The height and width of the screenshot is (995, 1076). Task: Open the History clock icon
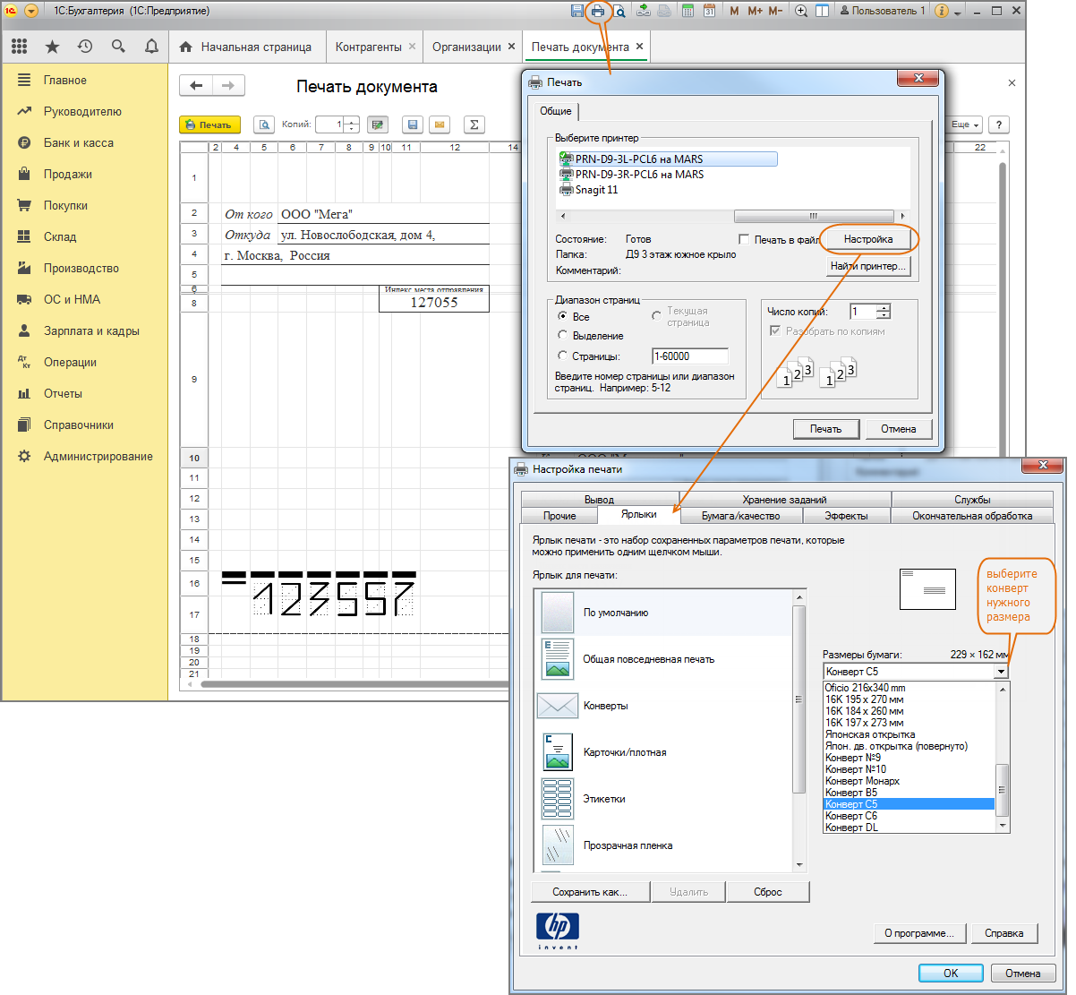tap(85, 47)
